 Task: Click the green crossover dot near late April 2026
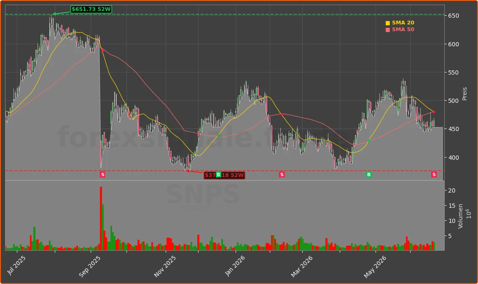coord(369,140)
